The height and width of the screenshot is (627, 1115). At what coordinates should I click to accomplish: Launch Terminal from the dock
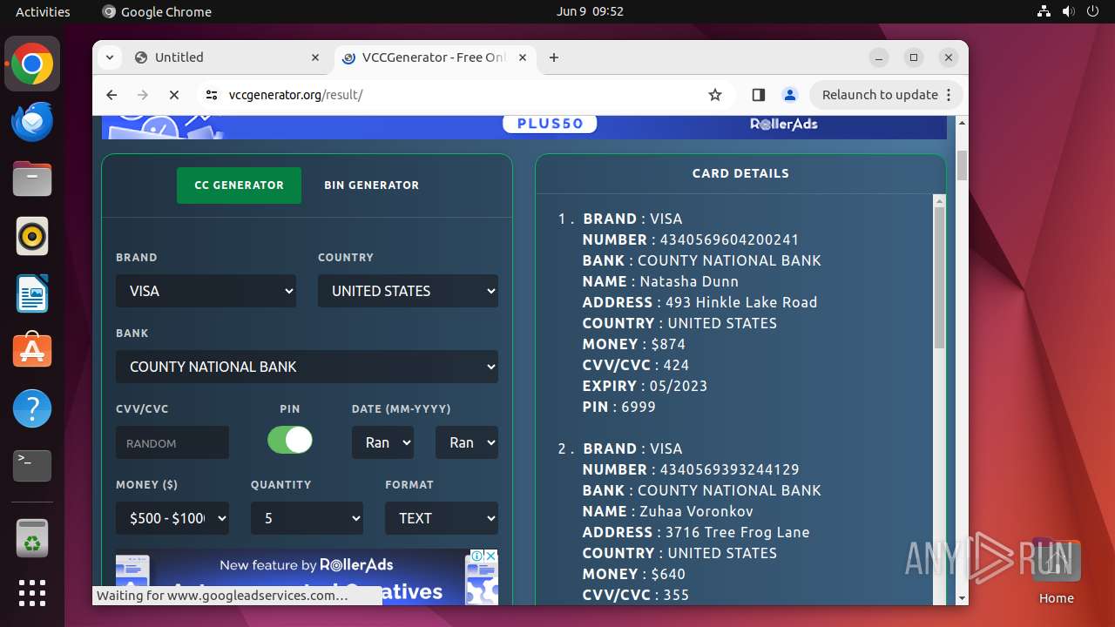pos(32,466)
